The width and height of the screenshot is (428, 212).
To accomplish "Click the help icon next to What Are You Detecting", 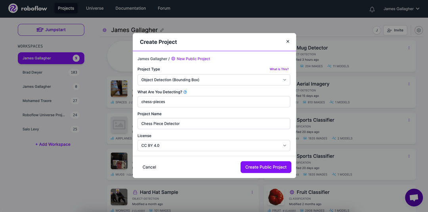I will tap(185, 92).
